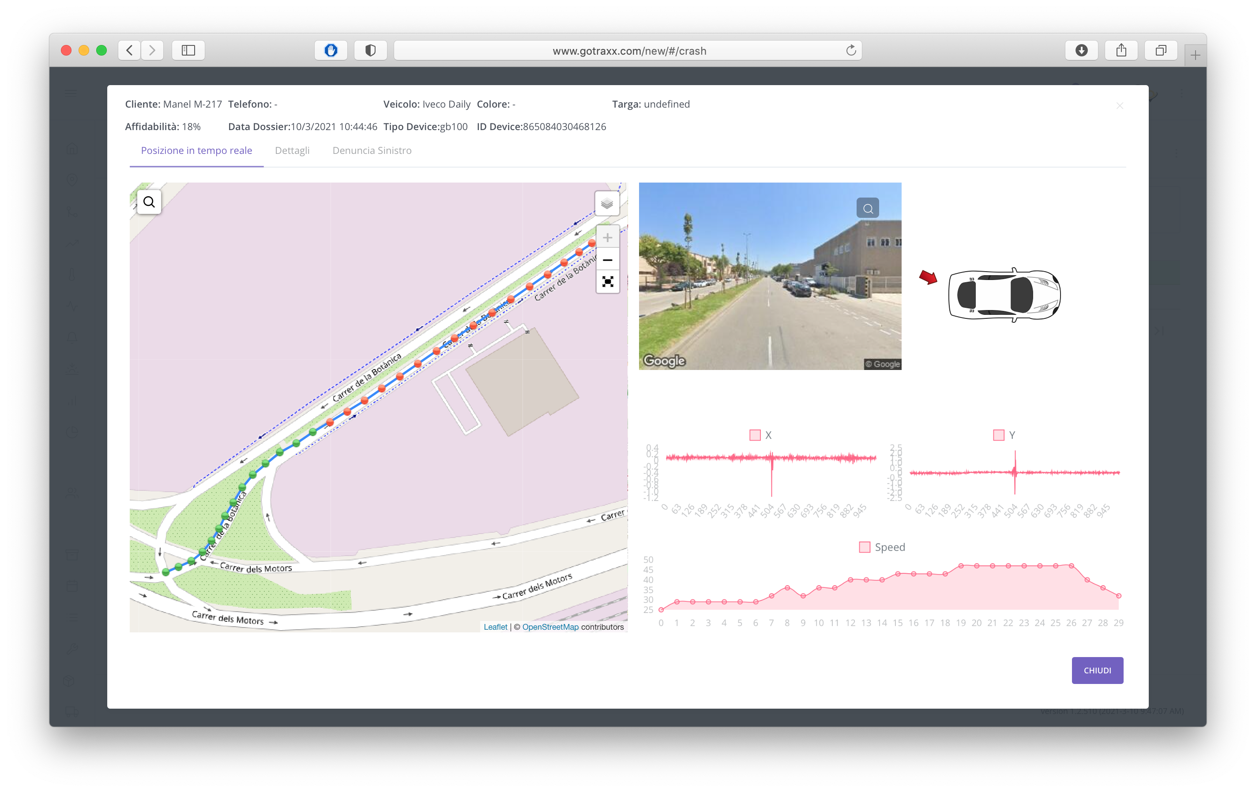Go forward in Safari history
Viewport: 1256px width, 792px height.
[x=152, y=51]
